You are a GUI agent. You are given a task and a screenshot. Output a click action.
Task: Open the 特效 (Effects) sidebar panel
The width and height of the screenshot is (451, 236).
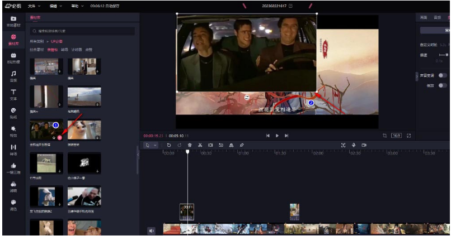point(13,131)
